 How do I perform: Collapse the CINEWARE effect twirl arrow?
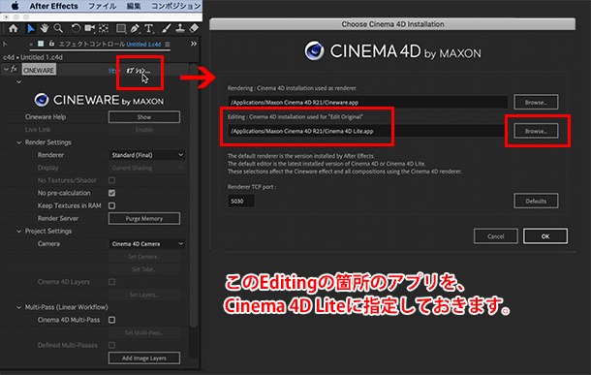[6, 70]
